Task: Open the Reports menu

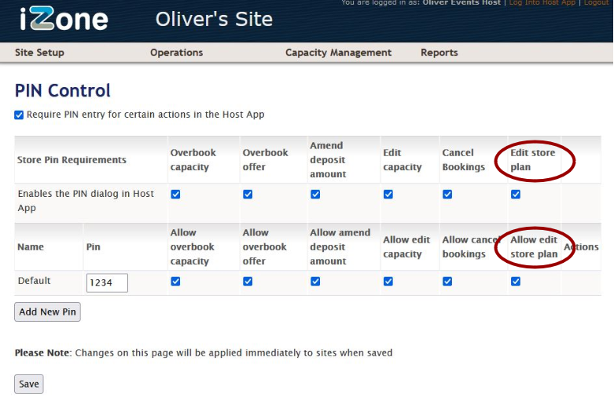Action: point(439,53)
